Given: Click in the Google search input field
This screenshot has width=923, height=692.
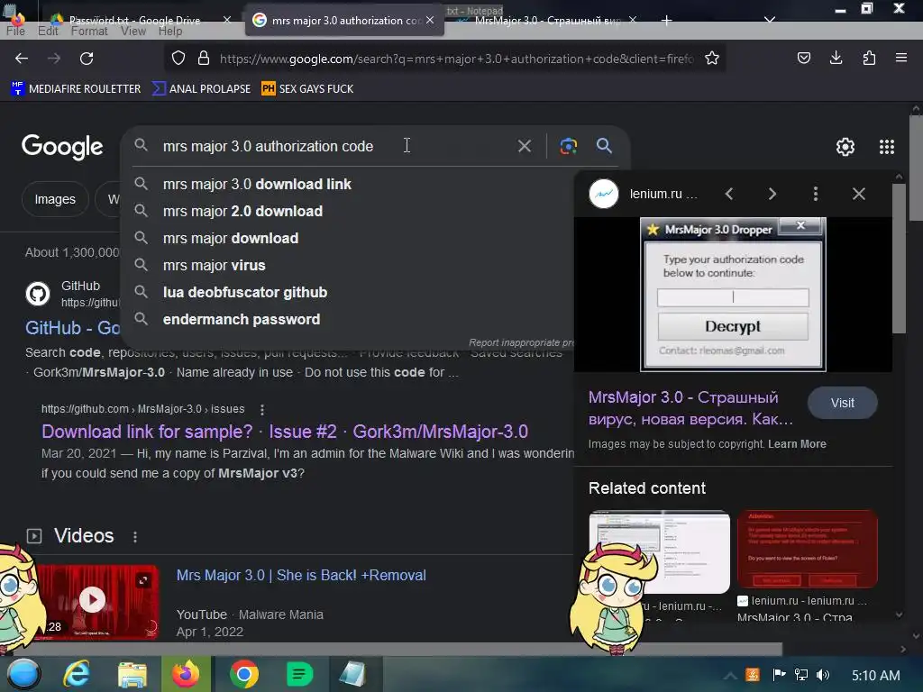Looking at the screenshot, I should (x=335, y=146).
